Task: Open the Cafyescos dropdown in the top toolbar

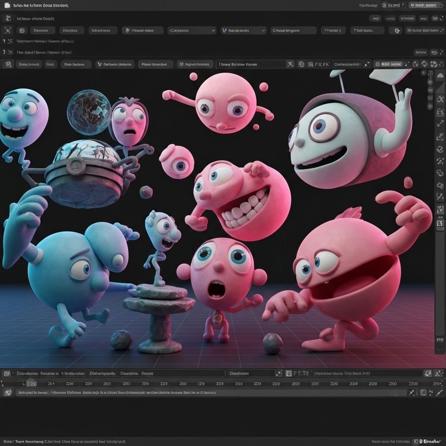Action: point(192,30)
